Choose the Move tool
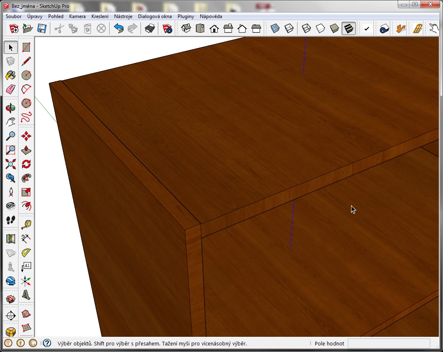The image size is (443, 352). click(x=26, y=136)
